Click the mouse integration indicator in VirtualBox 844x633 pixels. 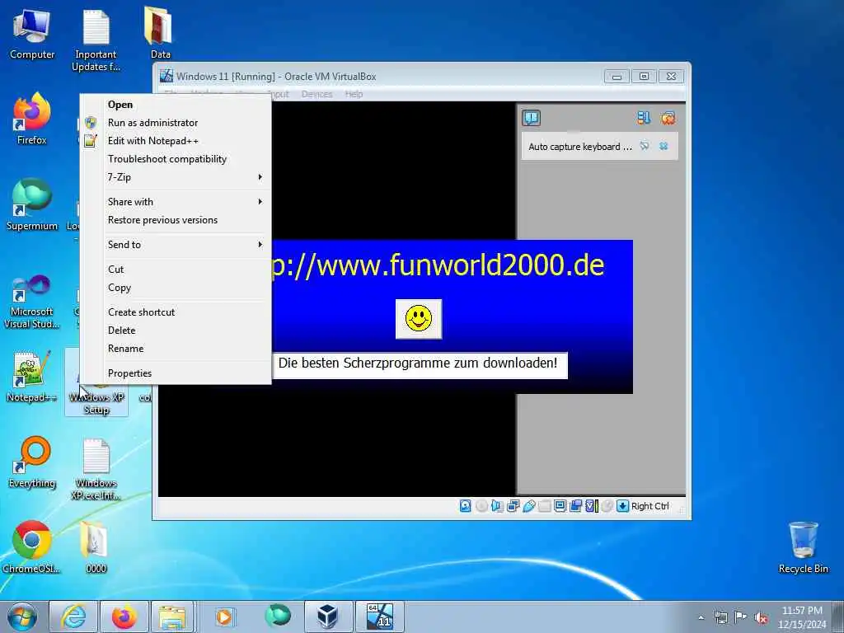tap(607, 506)
